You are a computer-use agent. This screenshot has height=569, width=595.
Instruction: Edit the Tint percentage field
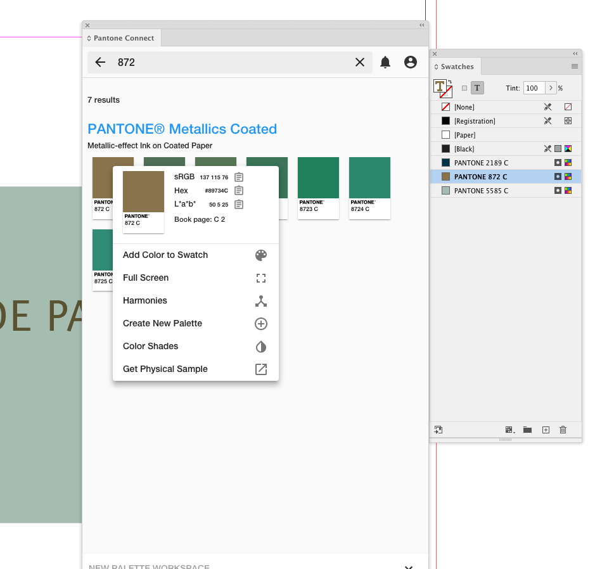534,88
